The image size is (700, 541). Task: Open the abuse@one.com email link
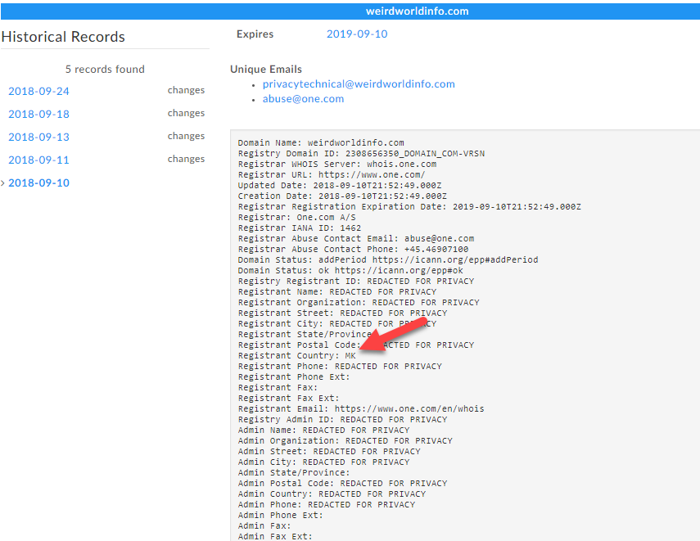[303, 99]
